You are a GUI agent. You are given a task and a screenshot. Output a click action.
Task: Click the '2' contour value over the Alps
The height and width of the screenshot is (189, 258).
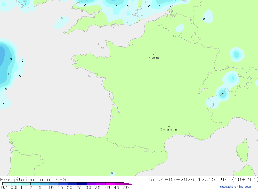tap(223, 94)
